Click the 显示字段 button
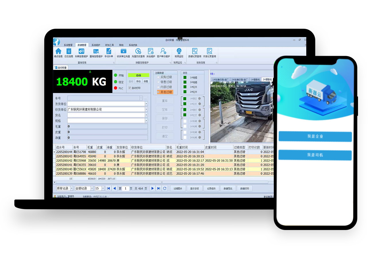This screenshot has width=385, height=253. pos(195,189)
